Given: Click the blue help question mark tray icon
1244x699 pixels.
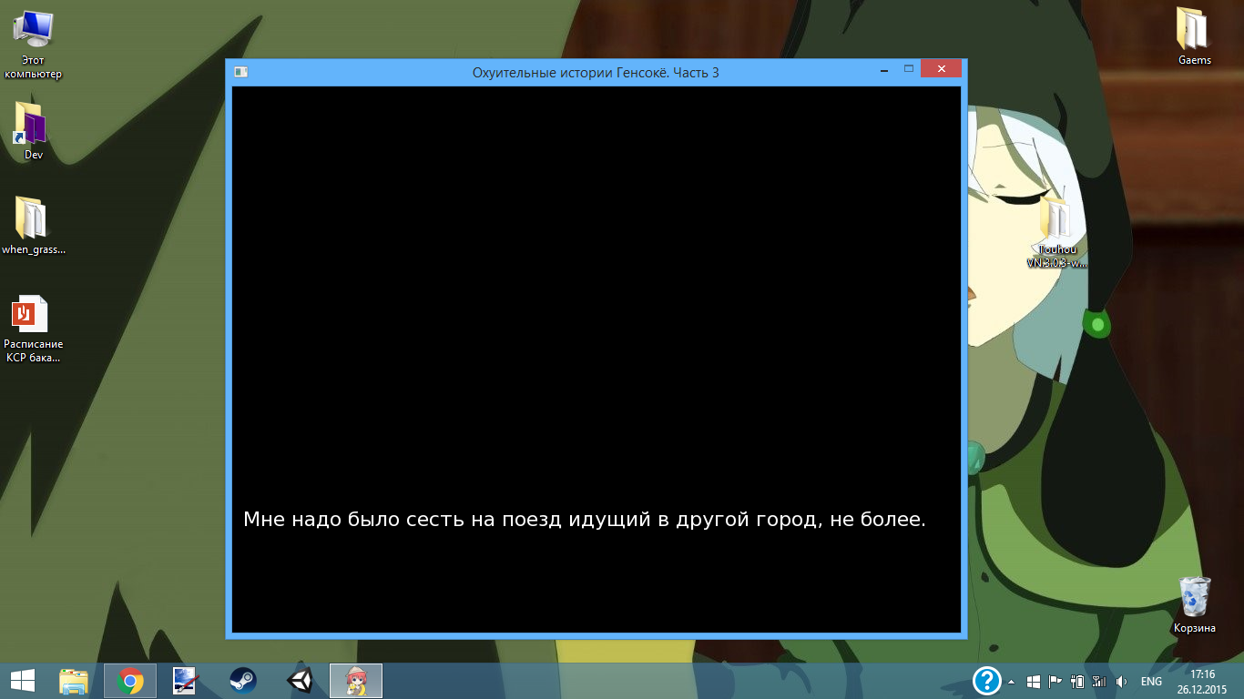Looking at the screenshot, I should click(x=987, y=681).
